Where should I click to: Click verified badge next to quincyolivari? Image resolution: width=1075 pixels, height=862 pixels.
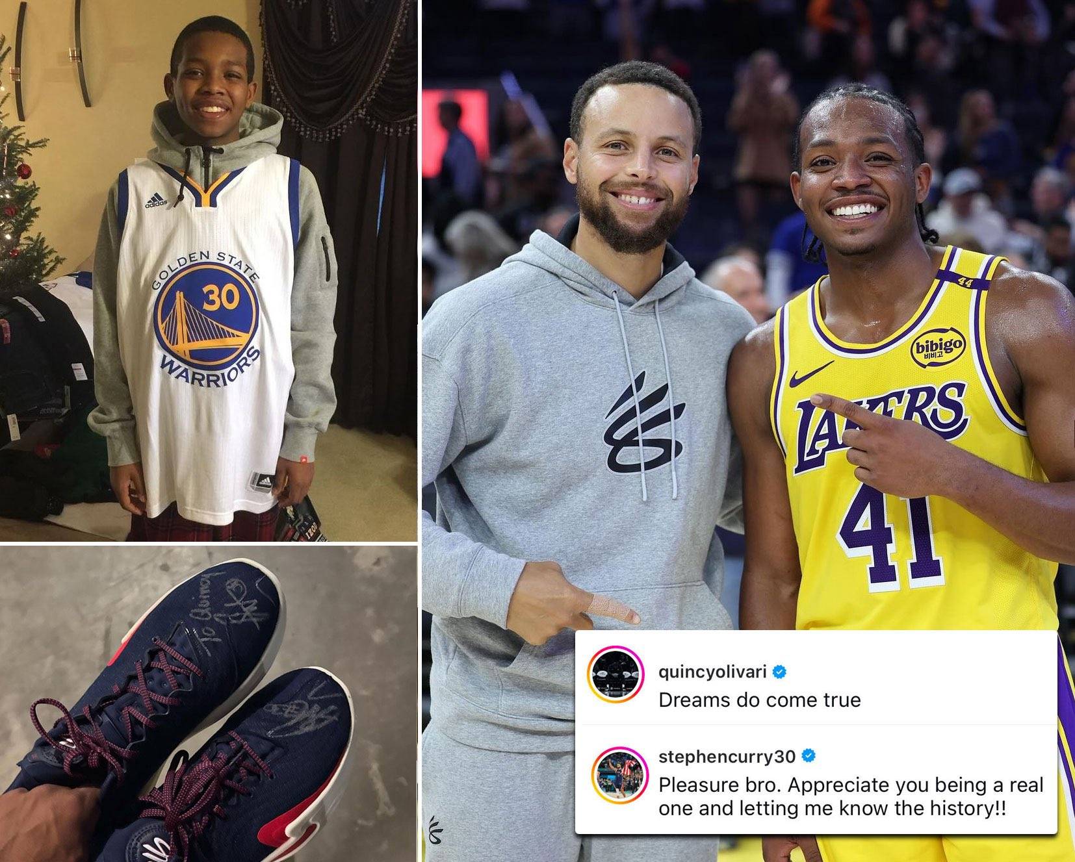(x=779, y=672)
